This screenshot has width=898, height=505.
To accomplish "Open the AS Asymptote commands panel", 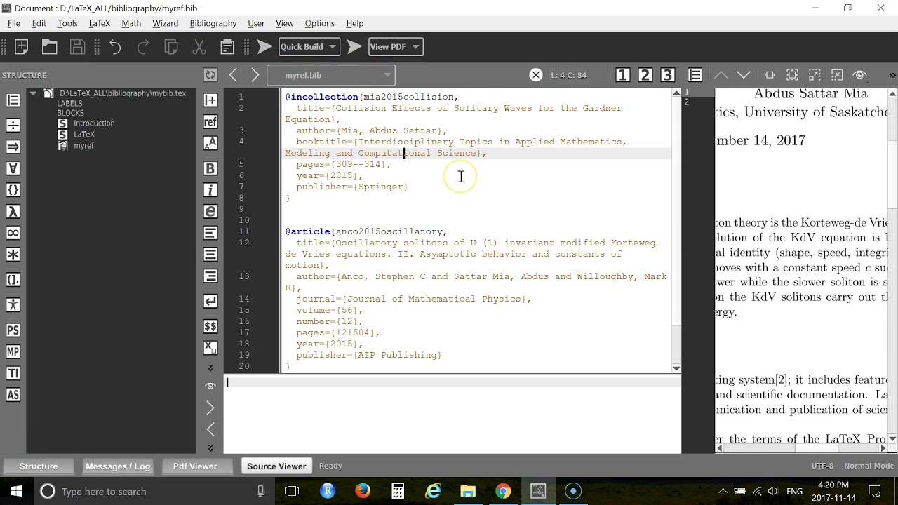I will pyautogui.click(x=13, y=395).
